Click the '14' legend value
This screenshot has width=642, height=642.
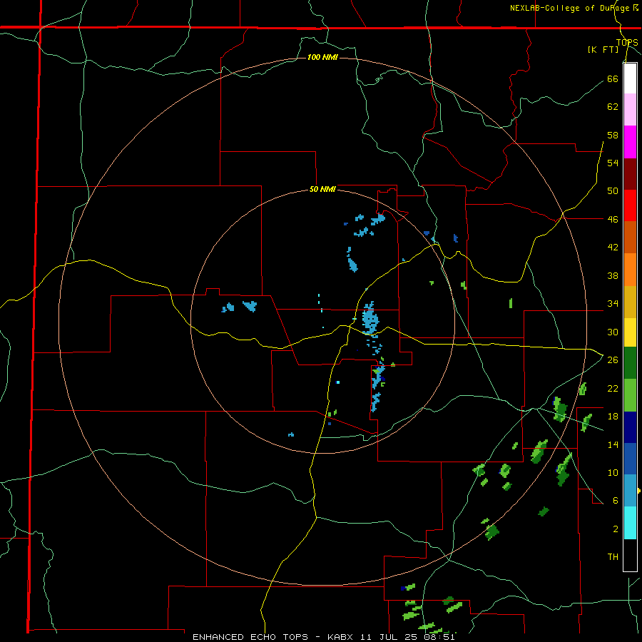(613, 444)
